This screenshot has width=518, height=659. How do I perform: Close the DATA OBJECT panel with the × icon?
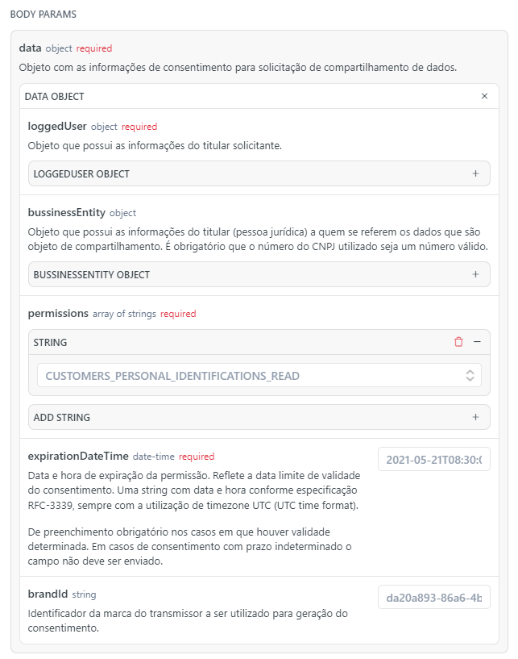484,96
